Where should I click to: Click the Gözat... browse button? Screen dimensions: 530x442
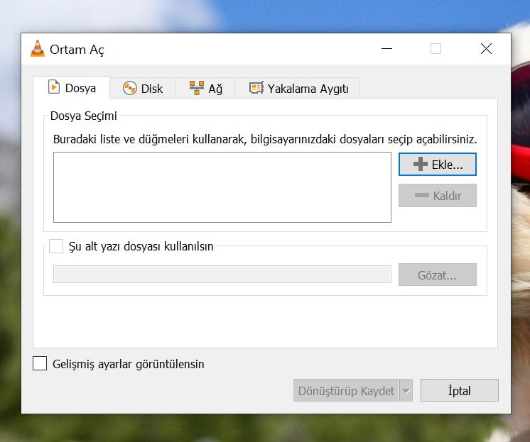[437, 275]
